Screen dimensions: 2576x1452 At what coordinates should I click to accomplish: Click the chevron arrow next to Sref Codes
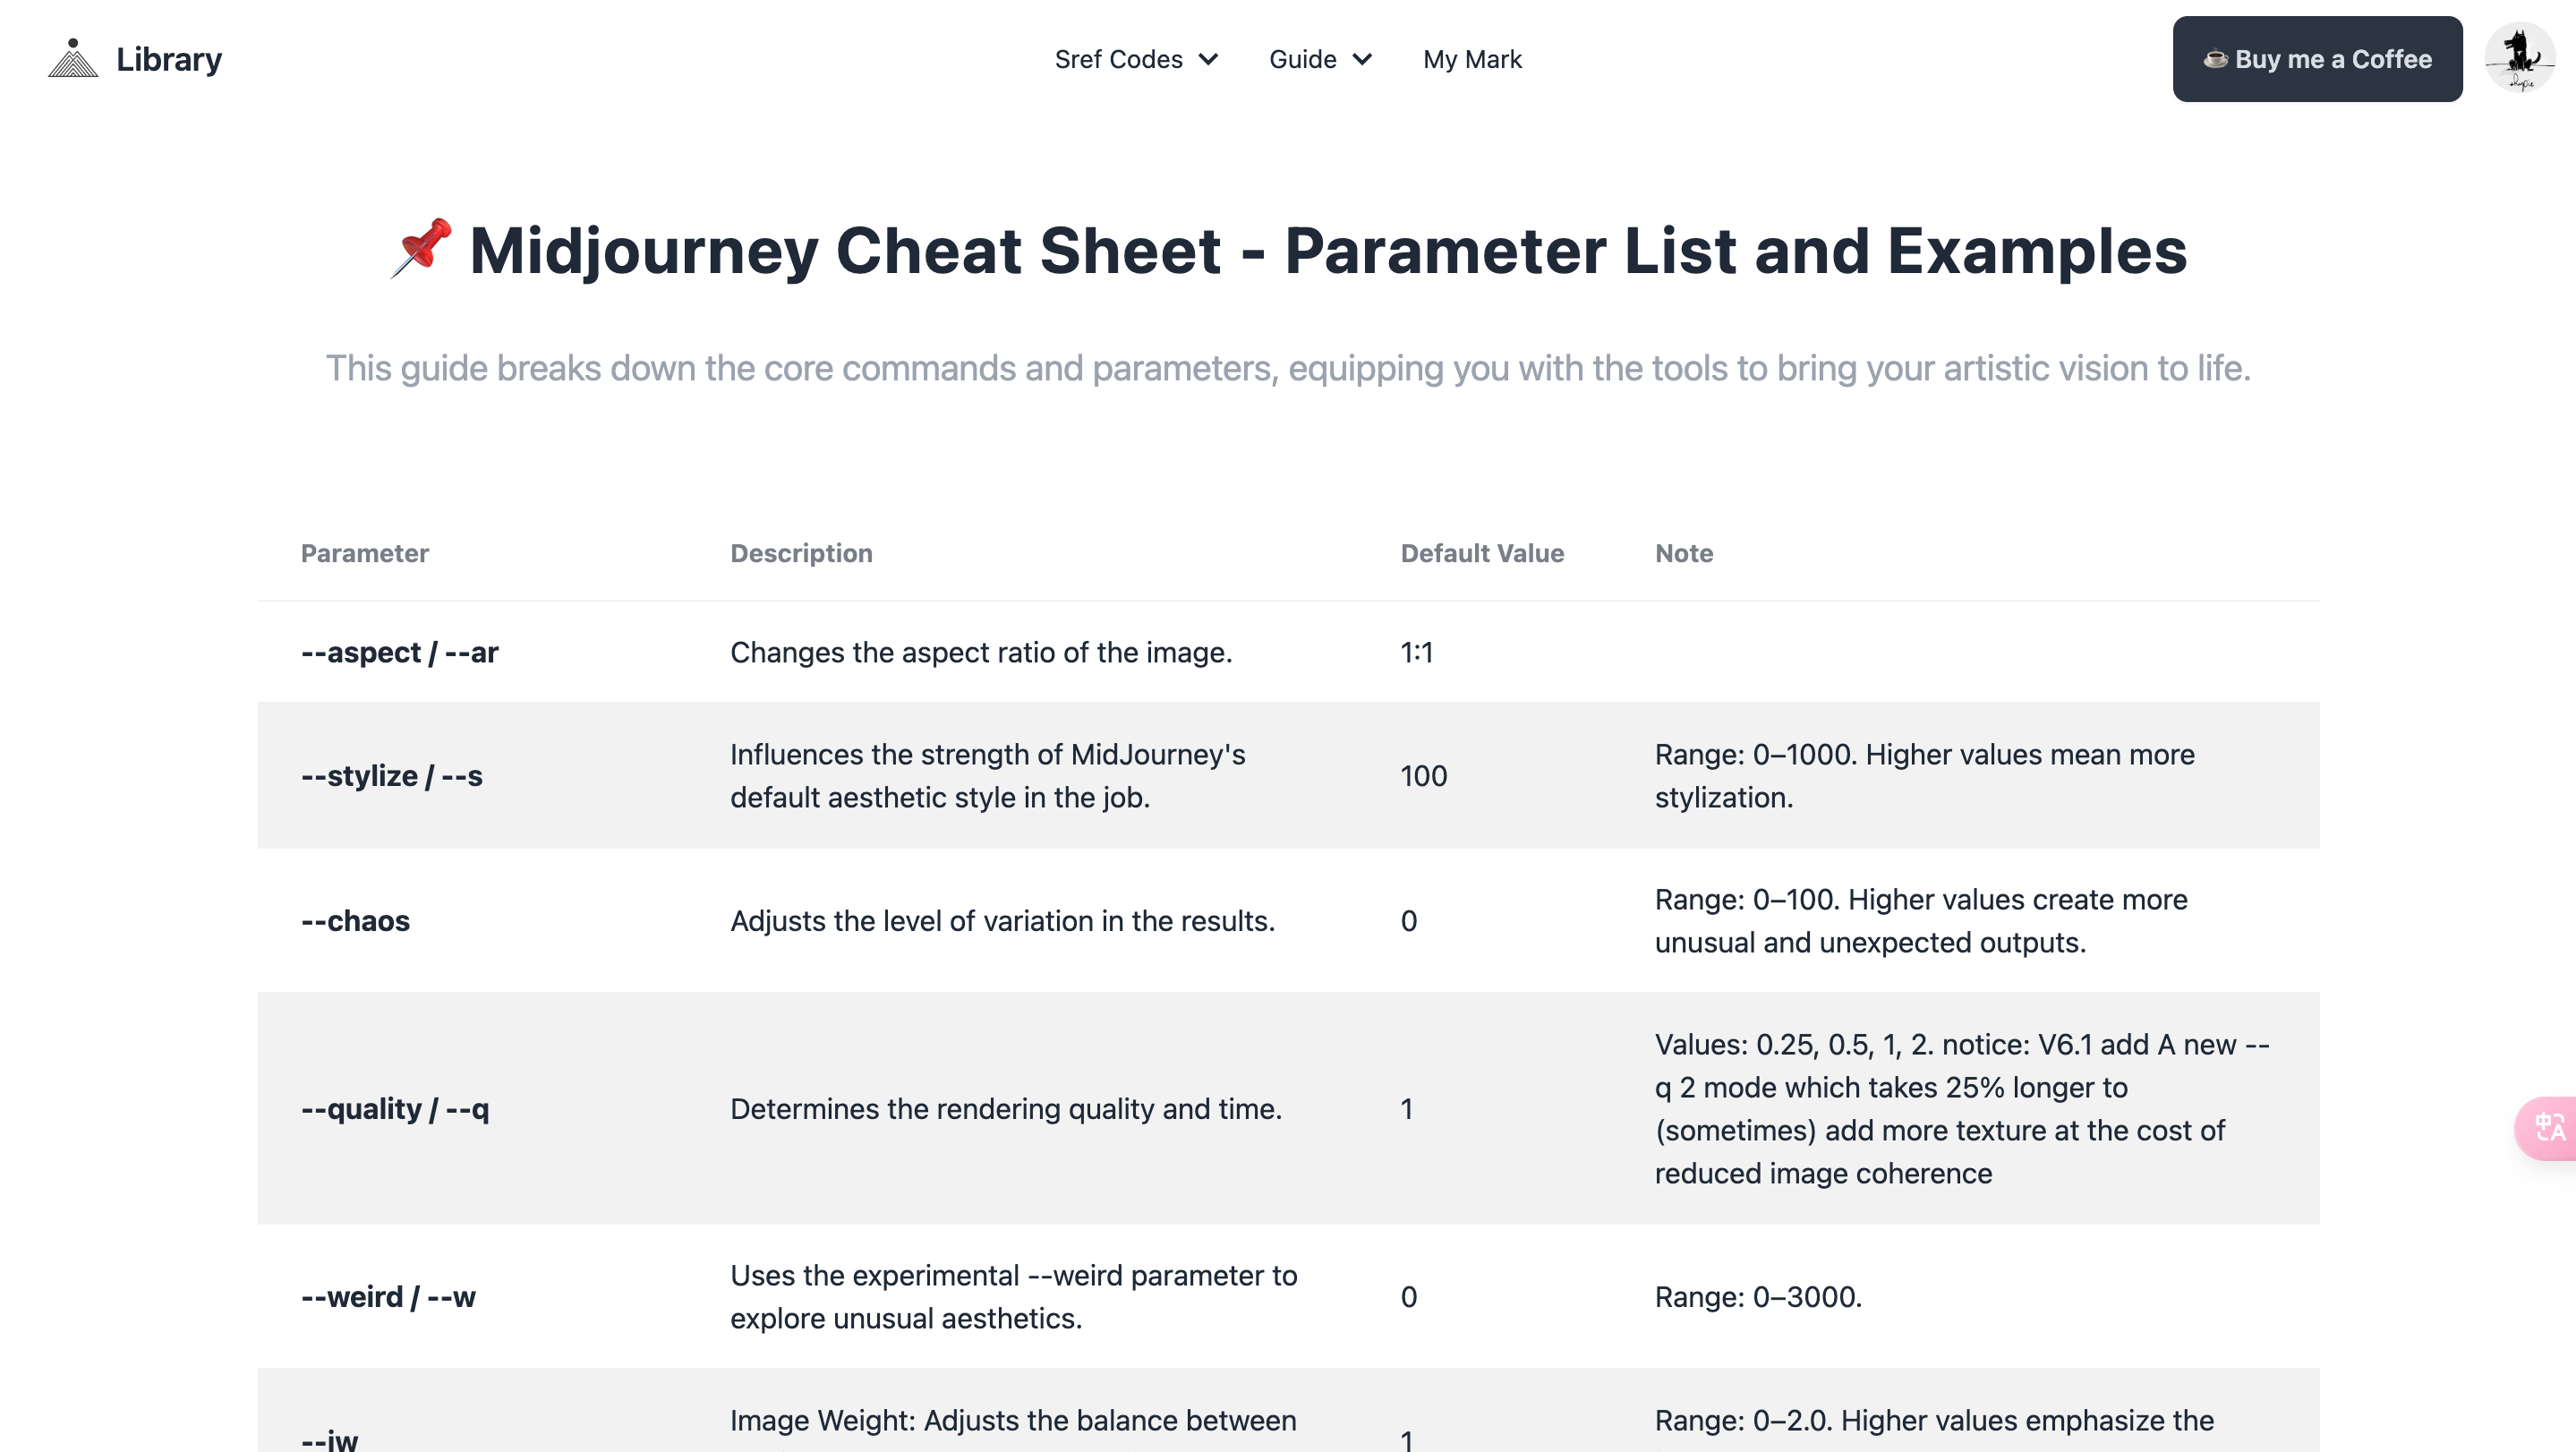pyautogui.click(x=1209, y=59)
